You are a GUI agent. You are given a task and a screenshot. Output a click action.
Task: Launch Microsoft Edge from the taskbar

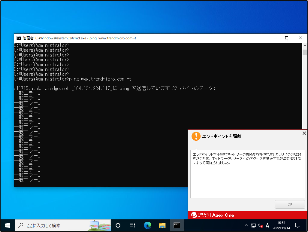(147, 225)
